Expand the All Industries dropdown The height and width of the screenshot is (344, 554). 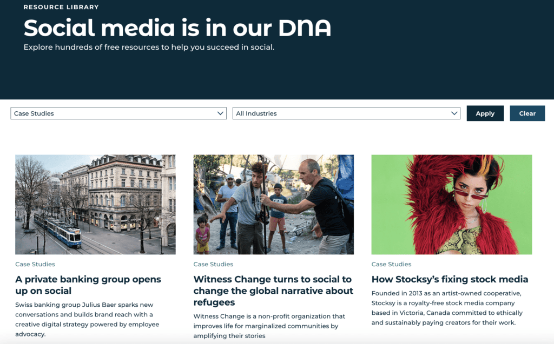(x=346, y=113)
